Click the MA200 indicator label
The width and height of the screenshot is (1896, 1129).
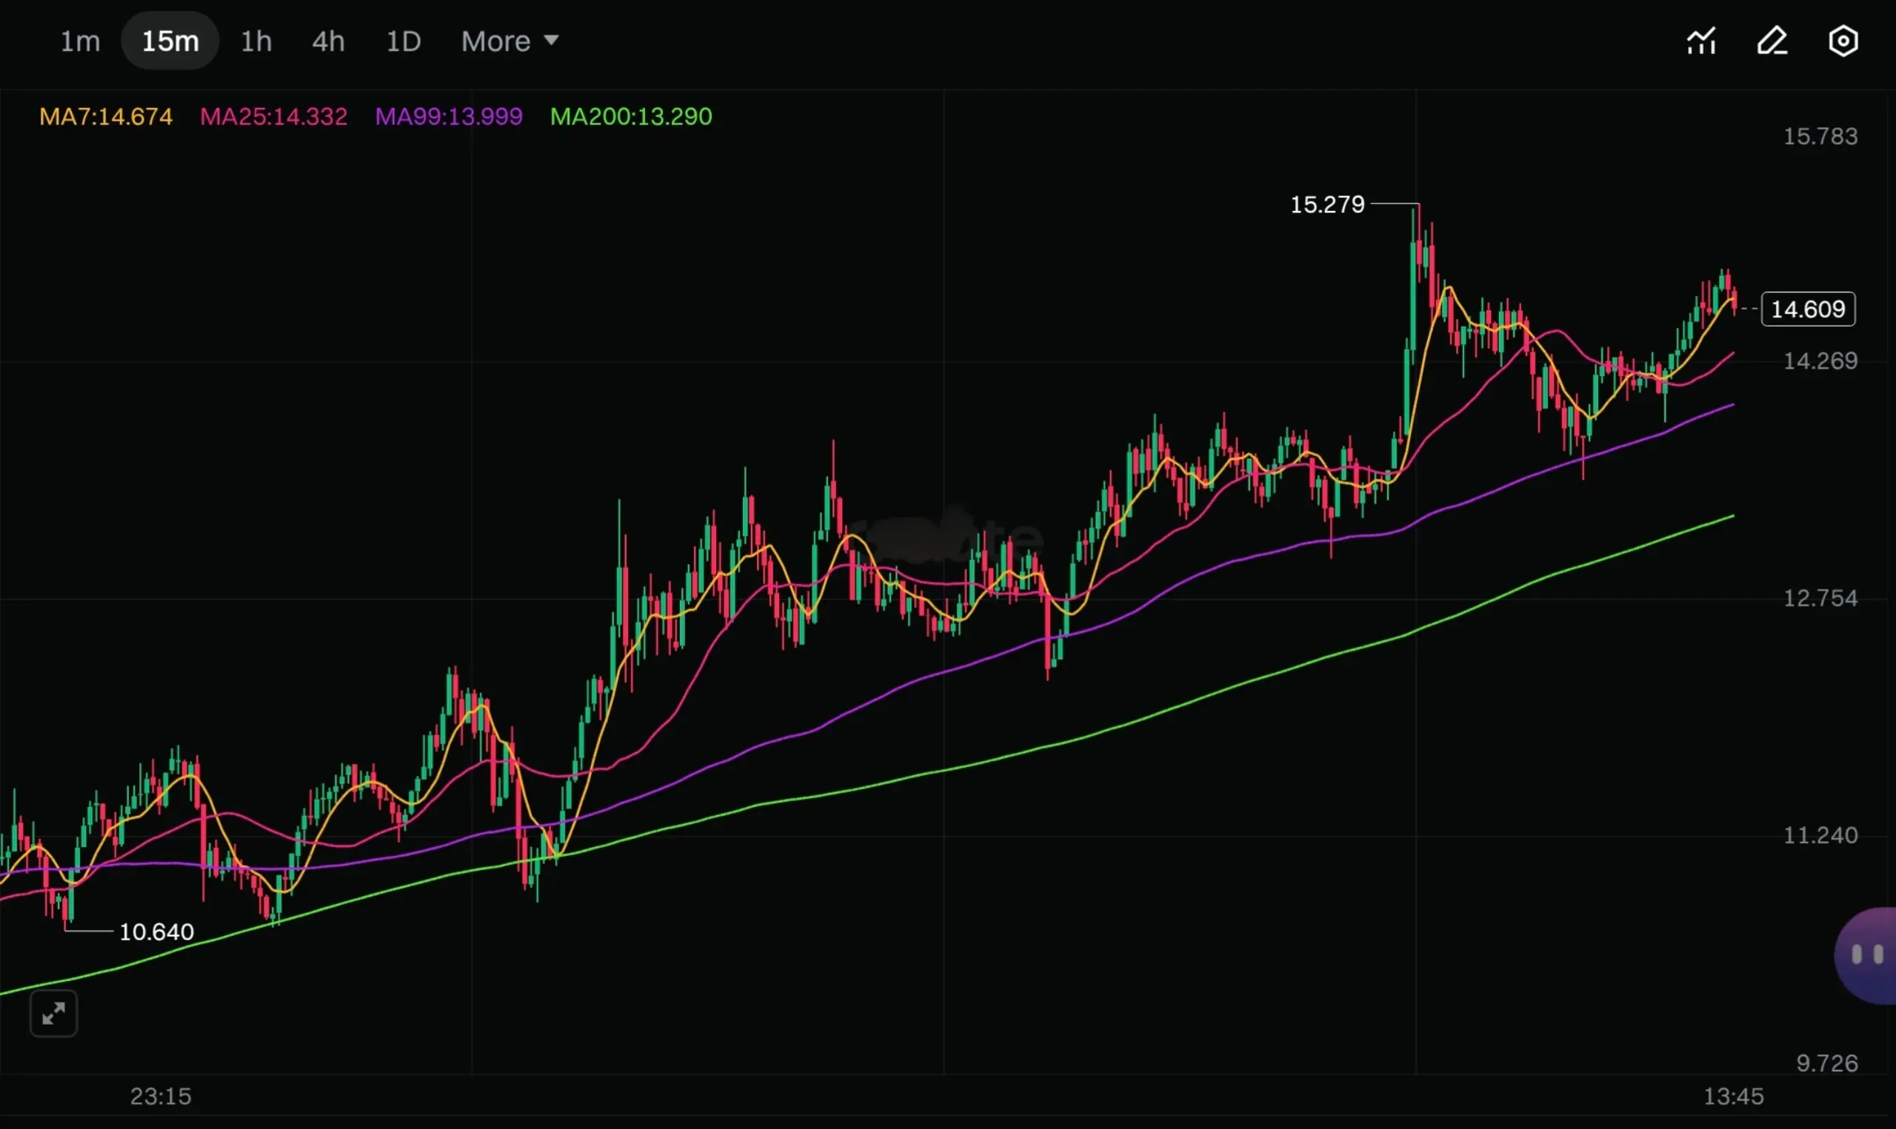click(x=631, y=116)
